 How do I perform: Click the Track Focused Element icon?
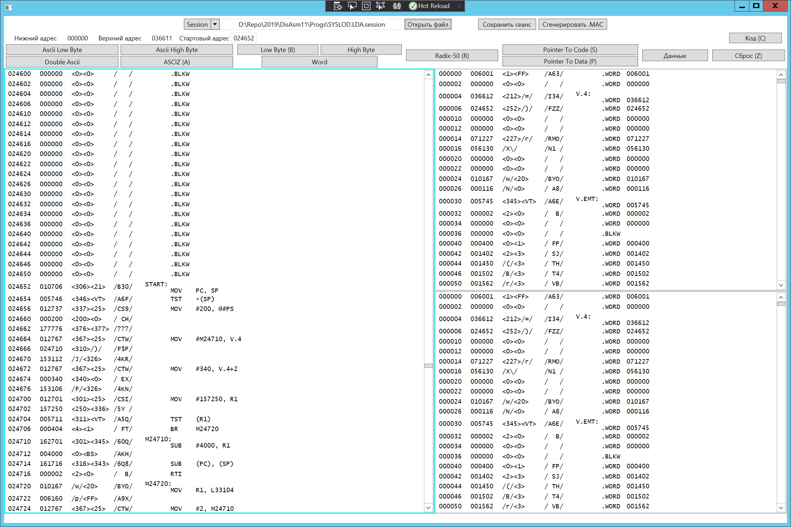(380, 6)
